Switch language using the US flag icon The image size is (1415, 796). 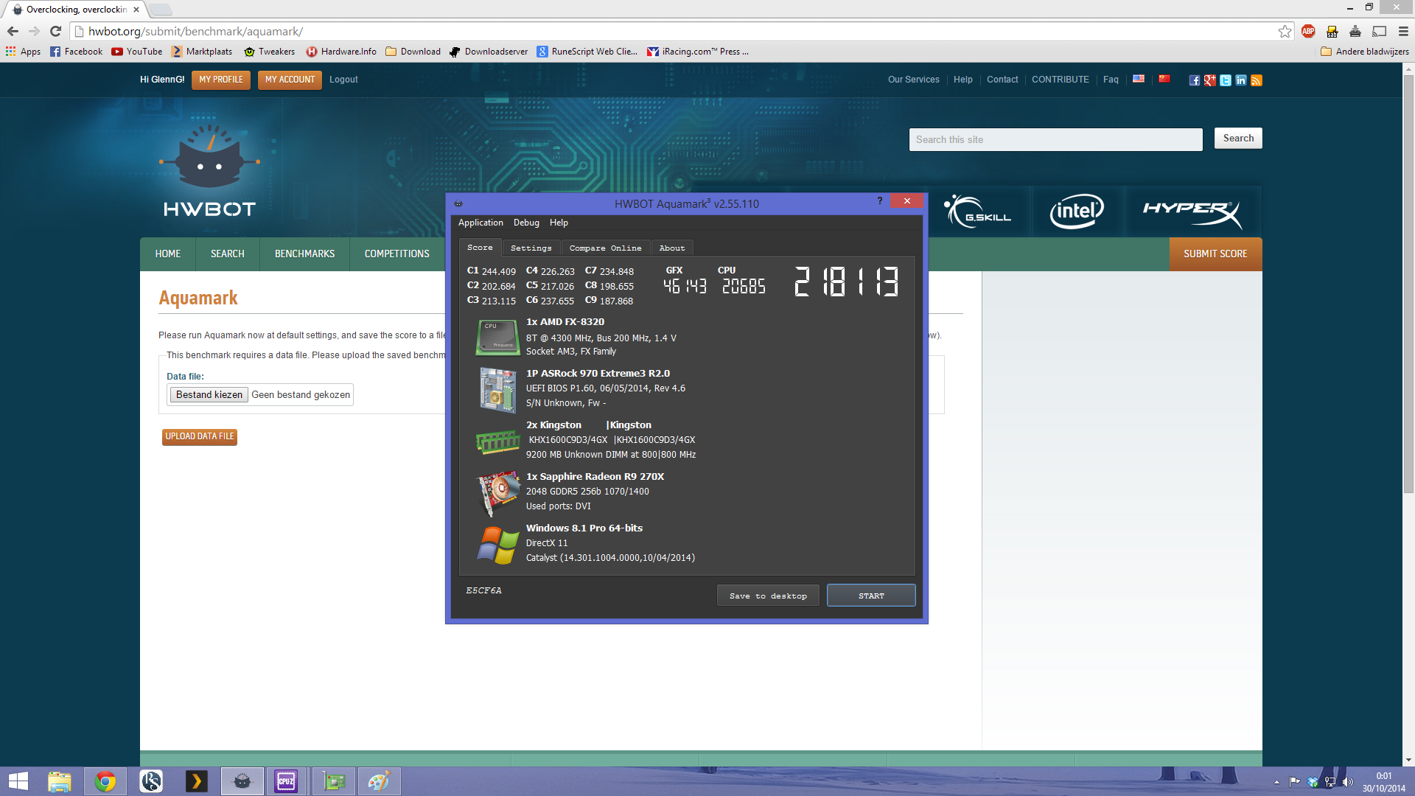coord(1139,79)
